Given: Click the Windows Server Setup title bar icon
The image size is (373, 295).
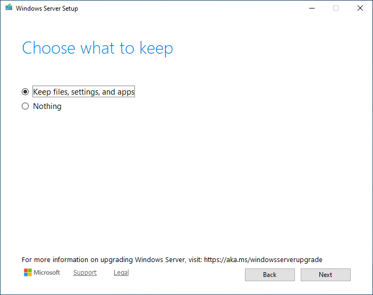Looking at the screenshot, I should (9, 8).
